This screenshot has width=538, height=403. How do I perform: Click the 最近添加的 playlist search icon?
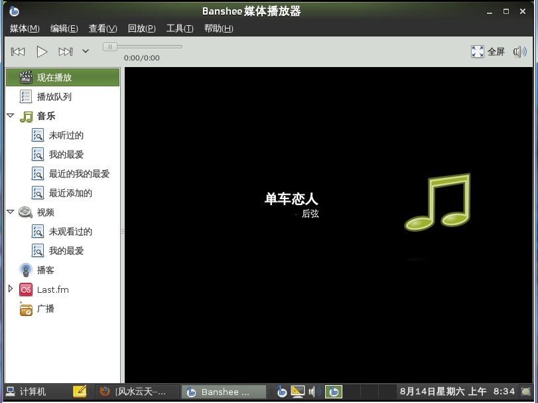pos(38,193)
